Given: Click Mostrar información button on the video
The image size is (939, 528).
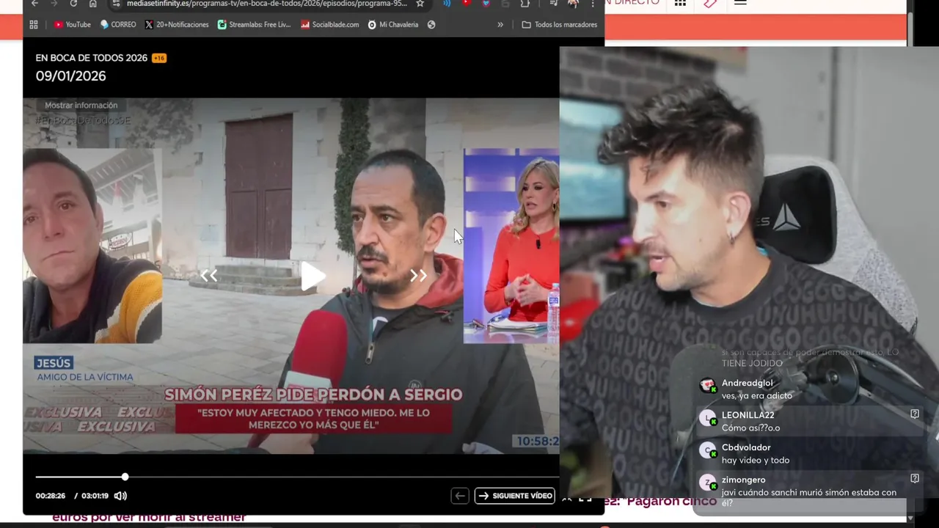Looking at the screenshot, I should pyautogui.click(x=81, y=105).
